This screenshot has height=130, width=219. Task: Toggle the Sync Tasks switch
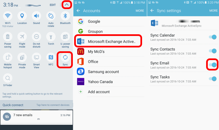point(212,79)
